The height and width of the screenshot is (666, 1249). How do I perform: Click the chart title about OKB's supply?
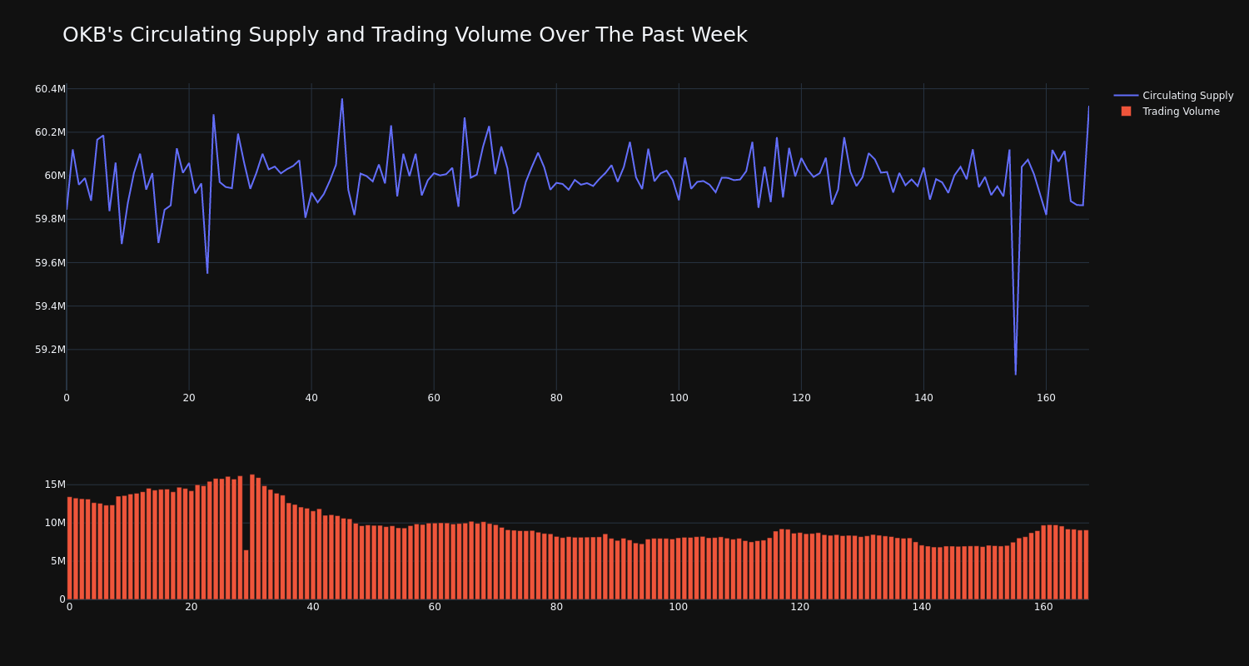pyautogui.click(x=405, y=35)
